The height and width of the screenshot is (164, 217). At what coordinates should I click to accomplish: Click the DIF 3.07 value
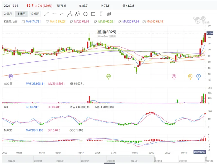(x=54, y=130)
